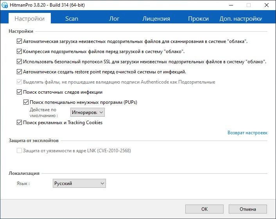Disable the SSL protocol checkbox
This screenshot has height=219, width=276.
coord(19,62)
